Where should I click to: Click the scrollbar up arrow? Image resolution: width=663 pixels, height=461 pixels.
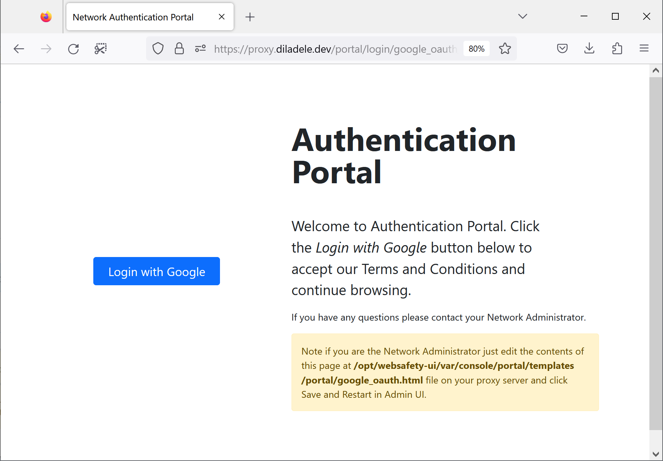point(656,71)
